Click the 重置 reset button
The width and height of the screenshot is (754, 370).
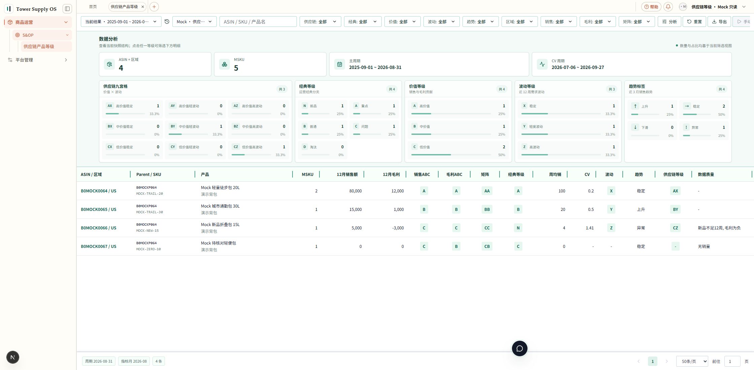[694, 22]
